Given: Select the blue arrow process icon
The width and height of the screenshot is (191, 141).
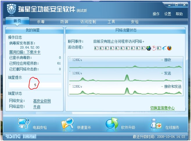Looking at the screenshot, I should tap(164, 48).
